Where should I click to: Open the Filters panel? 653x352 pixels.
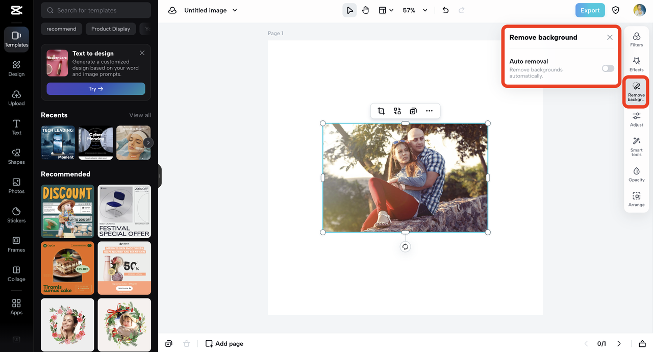pyautogui.click(x=637, y=39)
